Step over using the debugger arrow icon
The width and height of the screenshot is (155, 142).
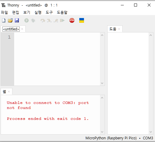[43, 20]
